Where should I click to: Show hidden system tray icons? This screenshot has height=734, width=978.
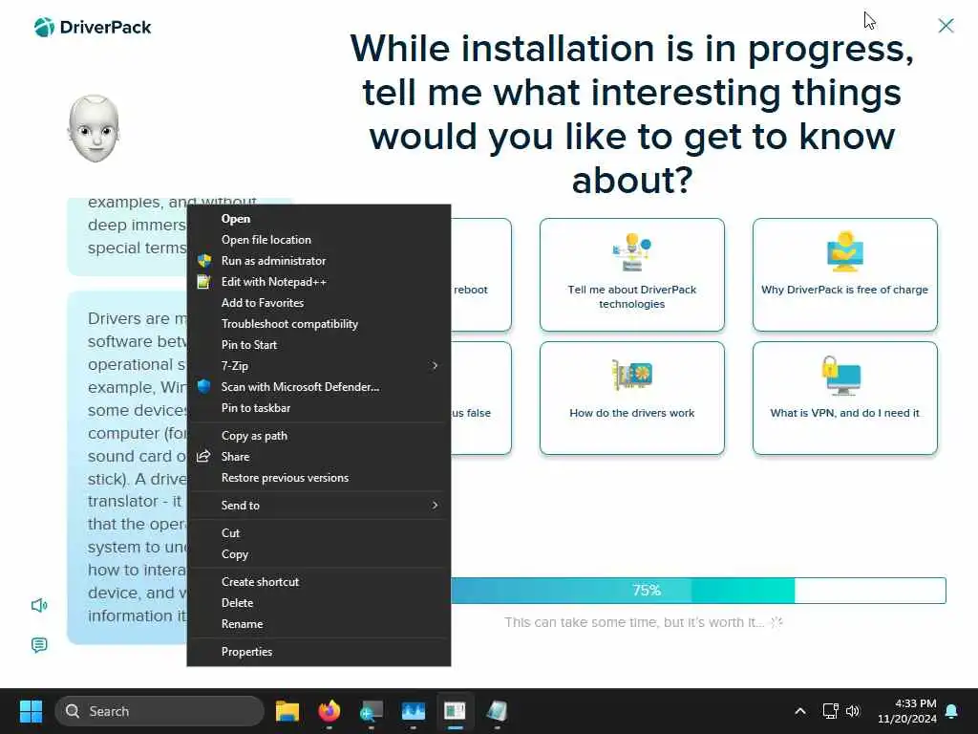(800, 711)
